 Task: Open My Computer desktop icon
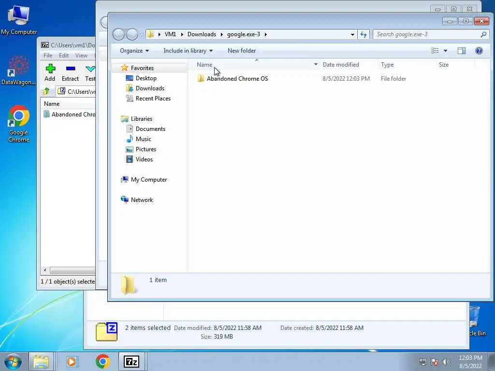[x=19, y=19]
